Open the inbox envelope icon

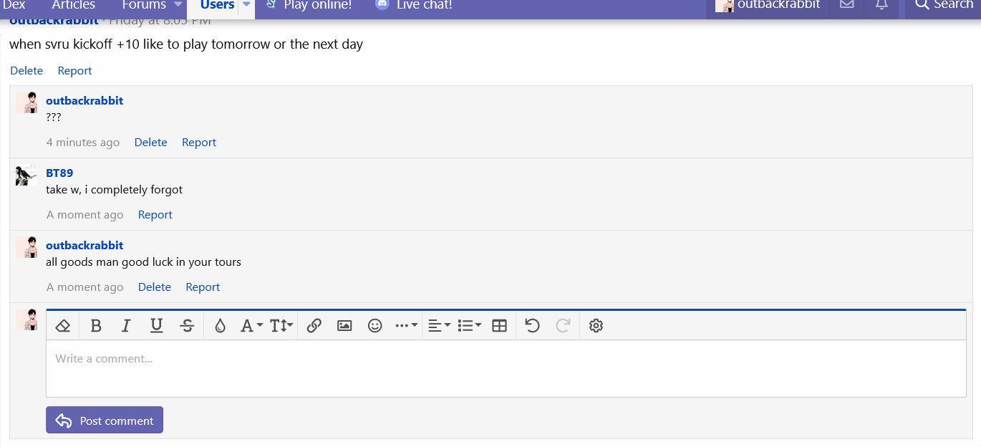click(x=847, y=6)
